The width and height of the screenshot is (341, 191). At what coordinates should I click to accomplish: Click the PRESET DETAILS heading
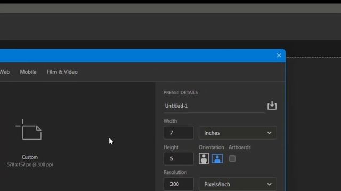click(181, 93)
